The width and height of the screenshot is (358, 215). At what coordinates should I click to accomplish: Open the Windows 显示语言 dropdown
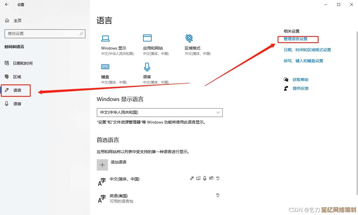pyautogui.click(x=159, y=113)
